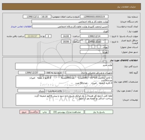Click the request creator field حسن ارجمند

[x=70, y=26]
